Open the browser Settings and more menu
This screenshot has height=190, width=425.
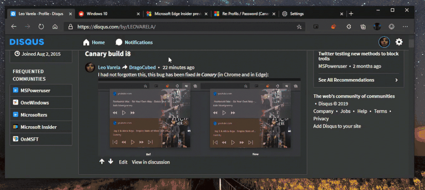click(405, 26)
